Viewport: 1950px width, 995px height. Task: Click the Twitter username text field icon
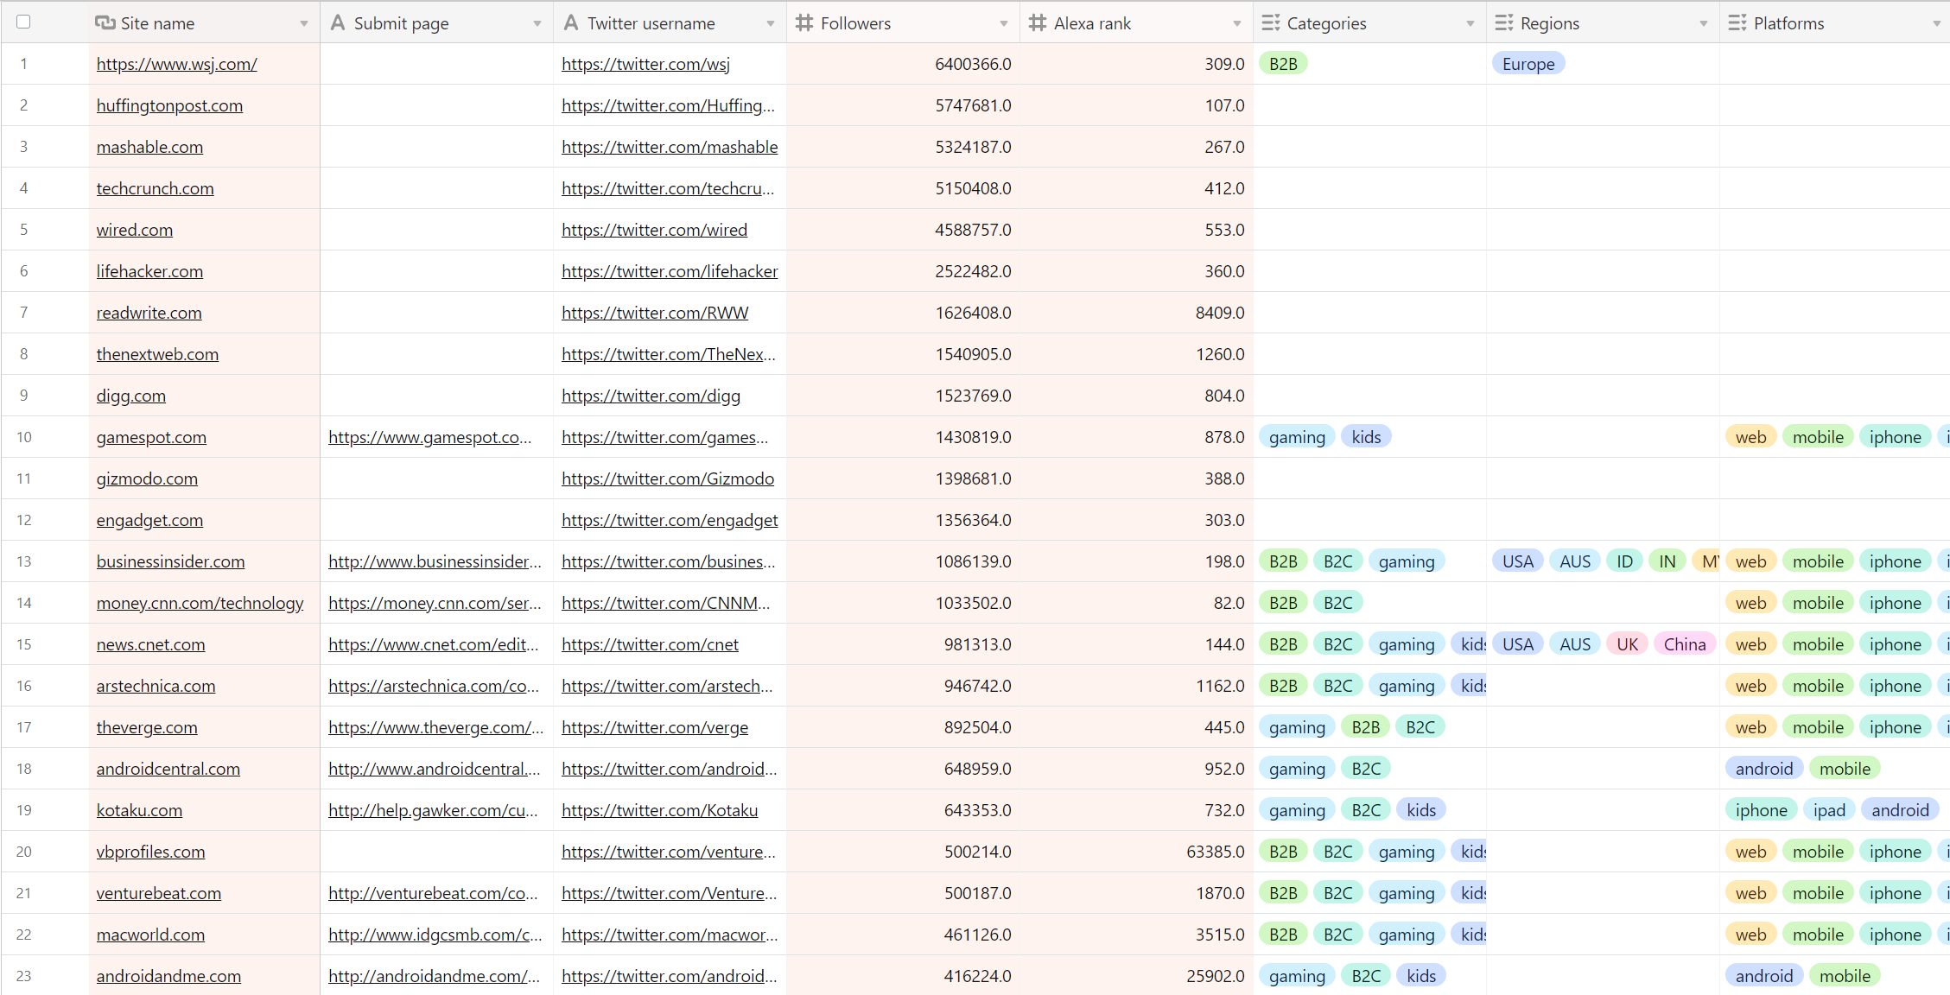571,23
